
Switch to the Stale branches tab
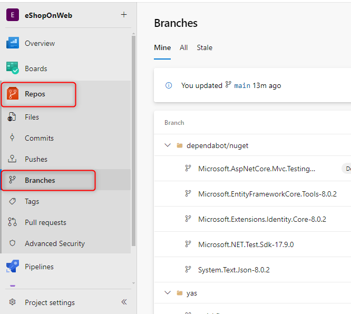pos(204,47)
